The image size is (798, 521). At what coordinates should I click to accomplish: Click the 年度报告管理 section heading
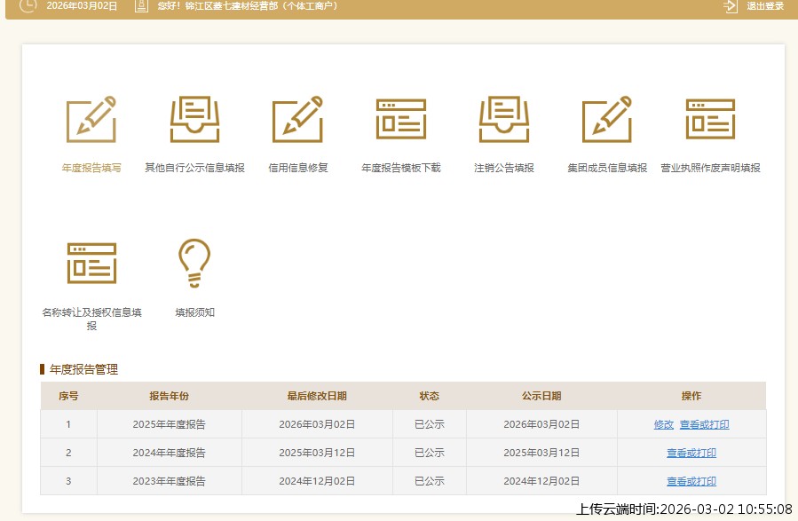coord(86,369)
